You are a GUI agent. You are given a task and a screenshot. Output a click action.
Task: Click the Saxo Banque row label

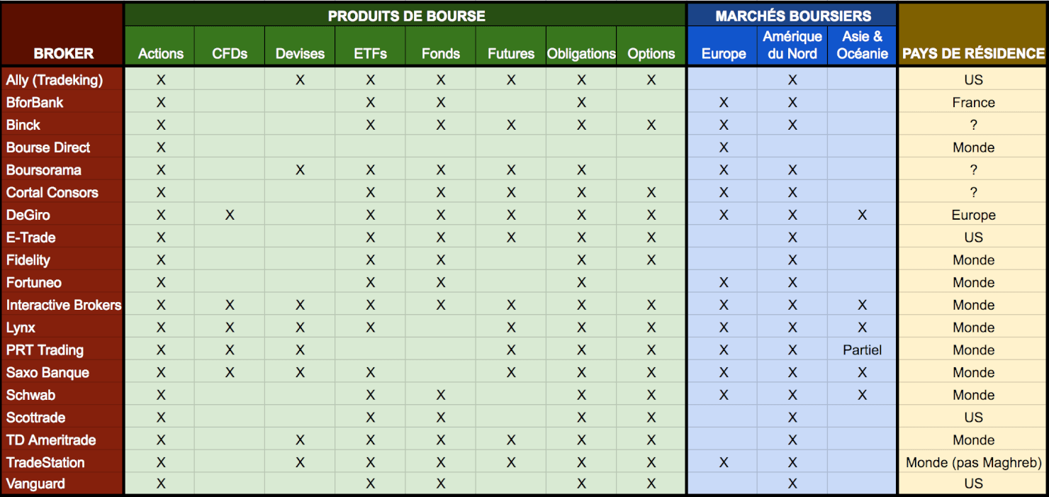point(63,372)
